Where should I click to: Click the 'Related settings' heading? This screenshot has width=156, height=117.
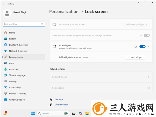57,69
